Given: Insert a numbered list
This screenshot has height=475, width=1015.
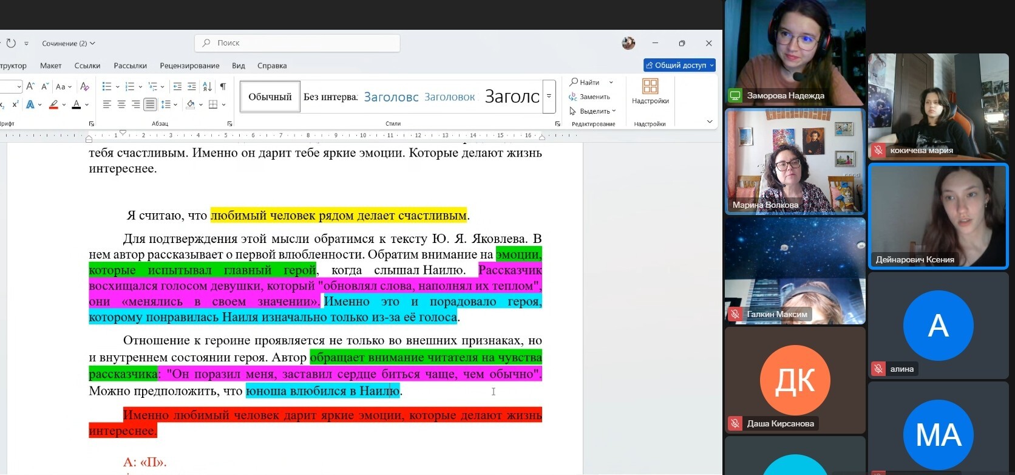Looking at the screenshot, I should pos(129,86).
